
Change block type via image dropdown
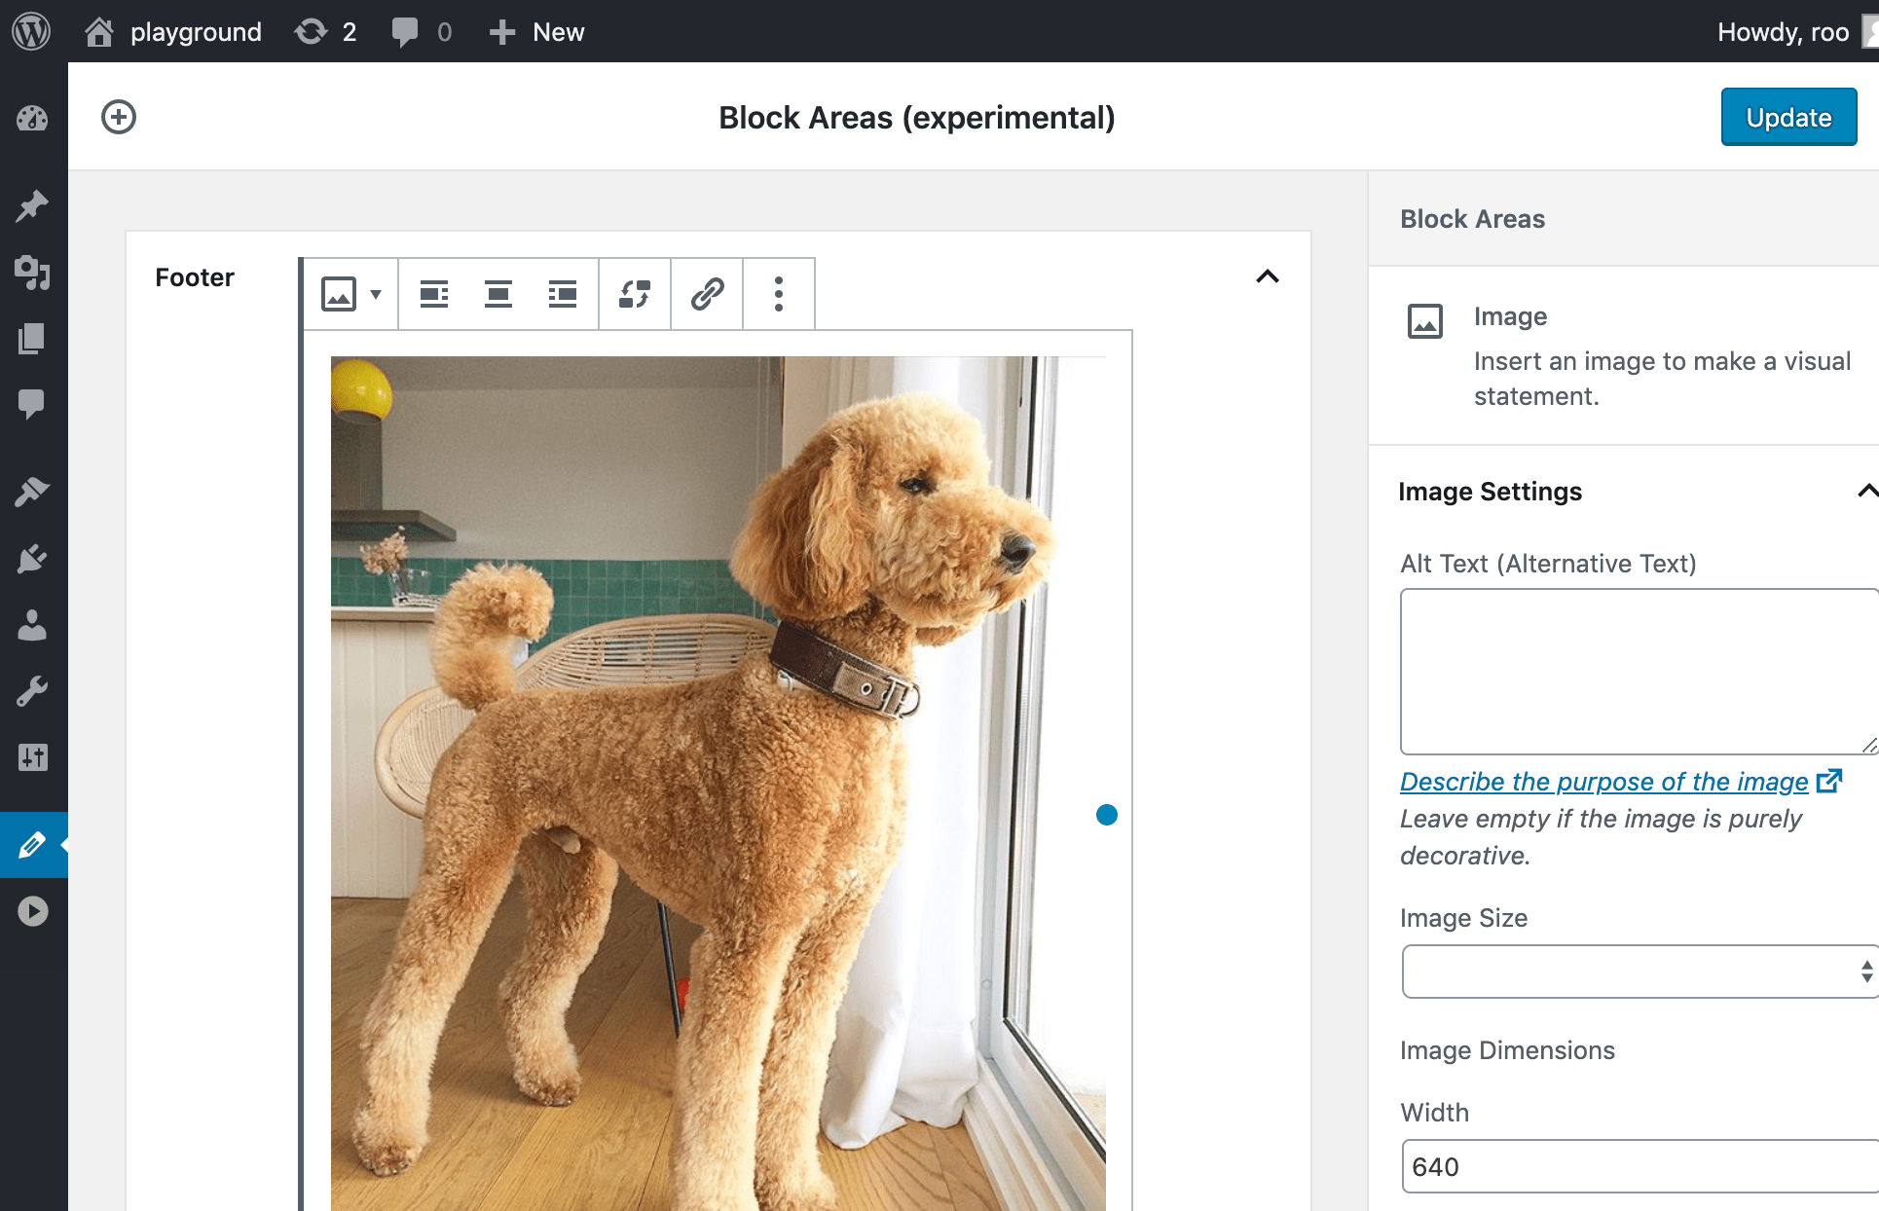(x=350, y=294)
